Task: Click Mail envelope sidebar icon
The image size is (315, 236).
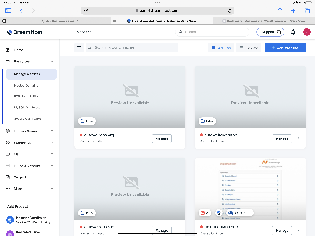Action: click(x=7, y=154)
